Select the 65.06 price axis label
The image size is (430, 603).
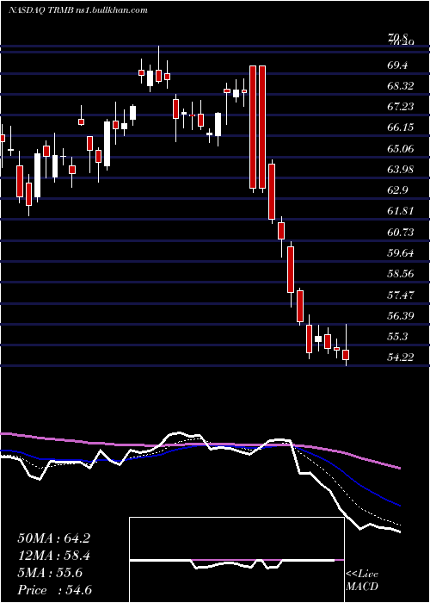coord(401,149)
